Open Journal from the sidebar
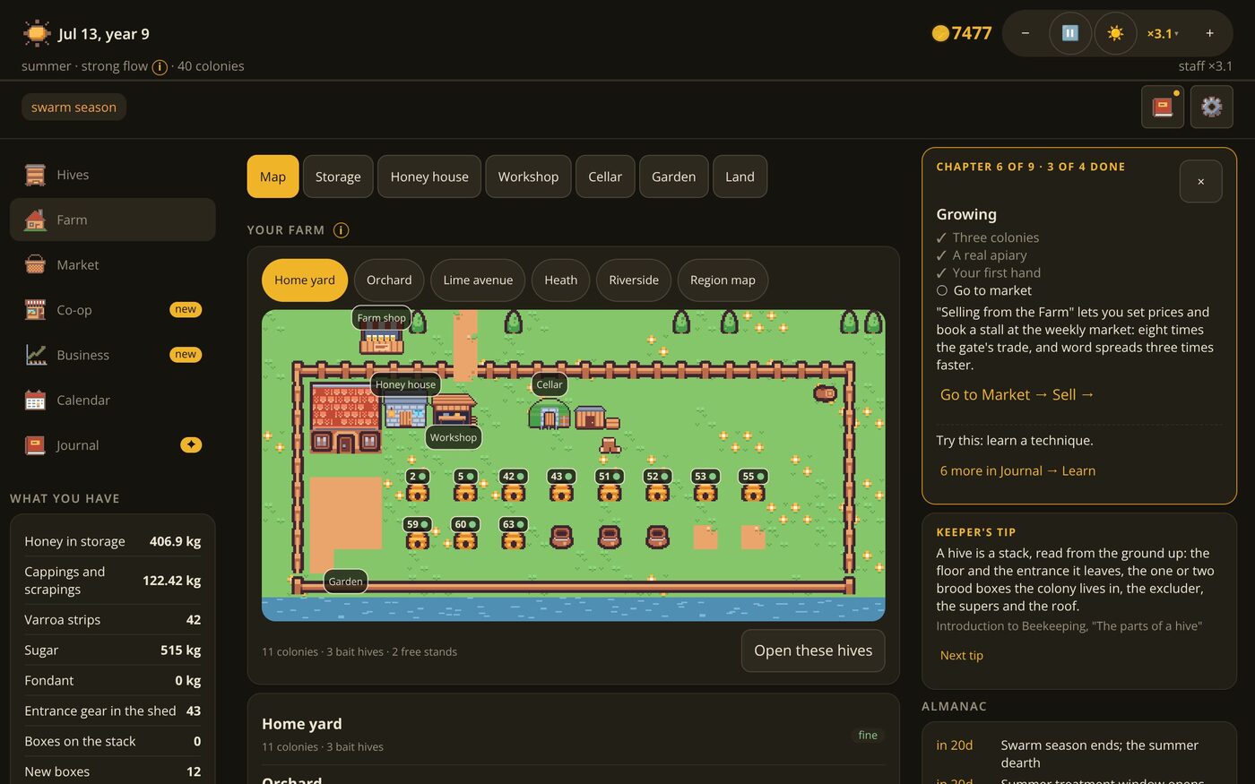 coord(112,445)
